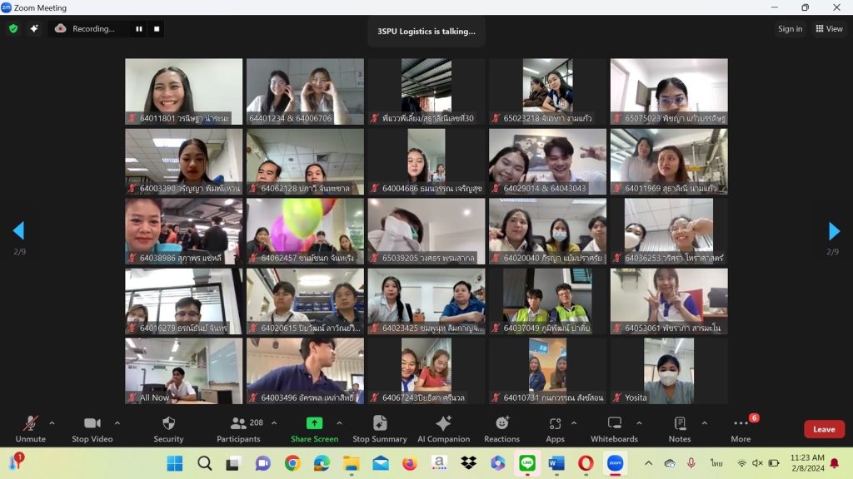The width and height of the screenshot is (853, 479).
Task: Open the AI Companion panel
Action: pyautogui.click(x=443, y=429)
